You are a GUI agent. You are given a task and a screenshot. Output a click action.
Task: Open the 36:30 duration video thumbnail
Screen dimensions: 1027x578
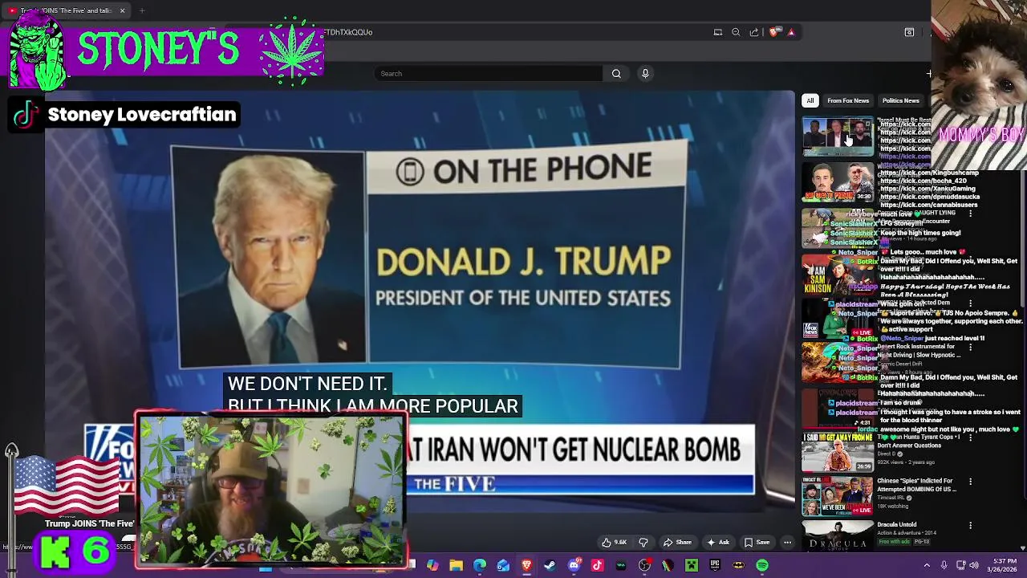[838, 183]
